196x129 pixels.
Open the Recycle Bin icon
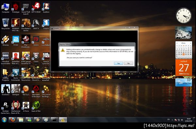[x=6, y=24]
